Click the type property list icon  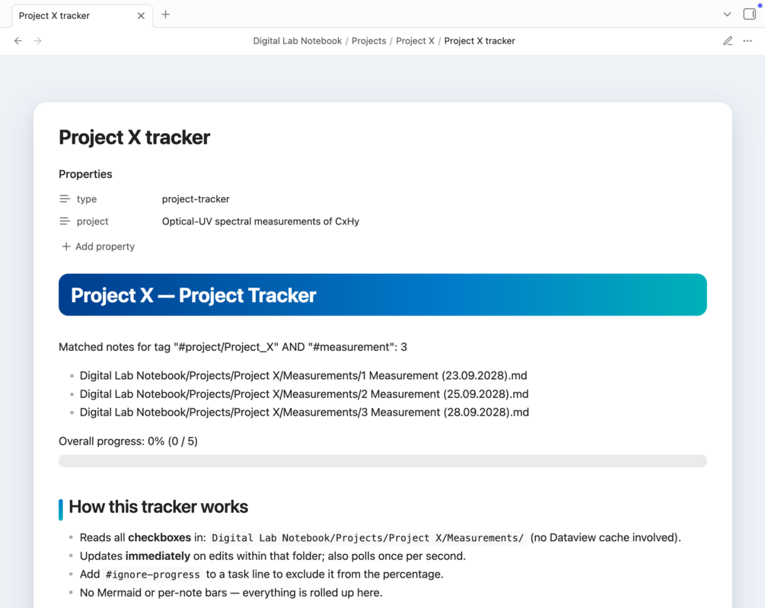65,199
